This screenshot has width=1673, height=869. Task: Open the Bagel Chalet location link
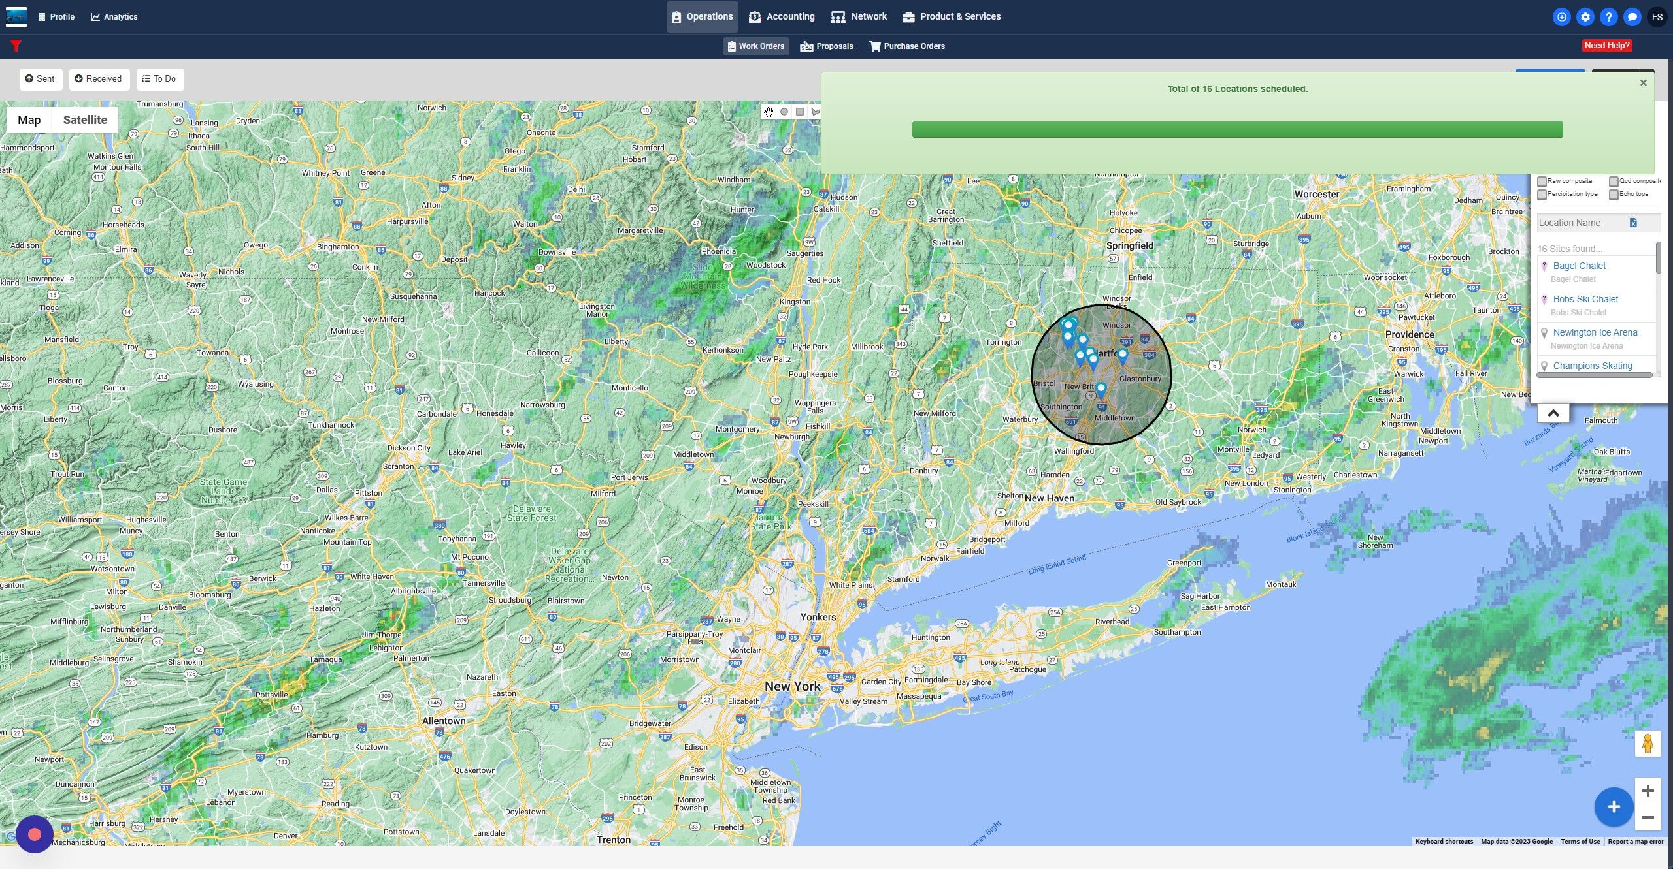pyautogui.click(x=1579, y=266)
